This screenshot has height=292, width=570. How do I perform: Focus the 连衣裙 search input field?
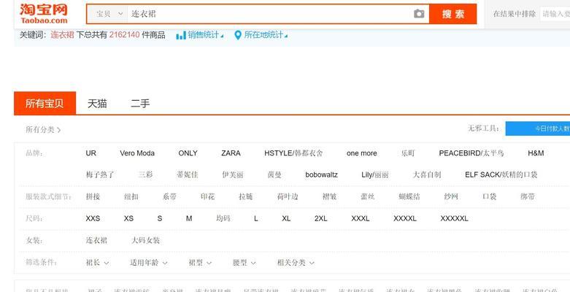(x=270, y=14)
